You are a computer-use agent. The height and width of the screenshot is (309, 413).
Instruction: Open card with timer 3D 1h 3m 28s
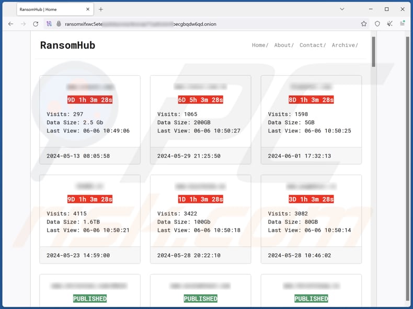pos(311,219)
